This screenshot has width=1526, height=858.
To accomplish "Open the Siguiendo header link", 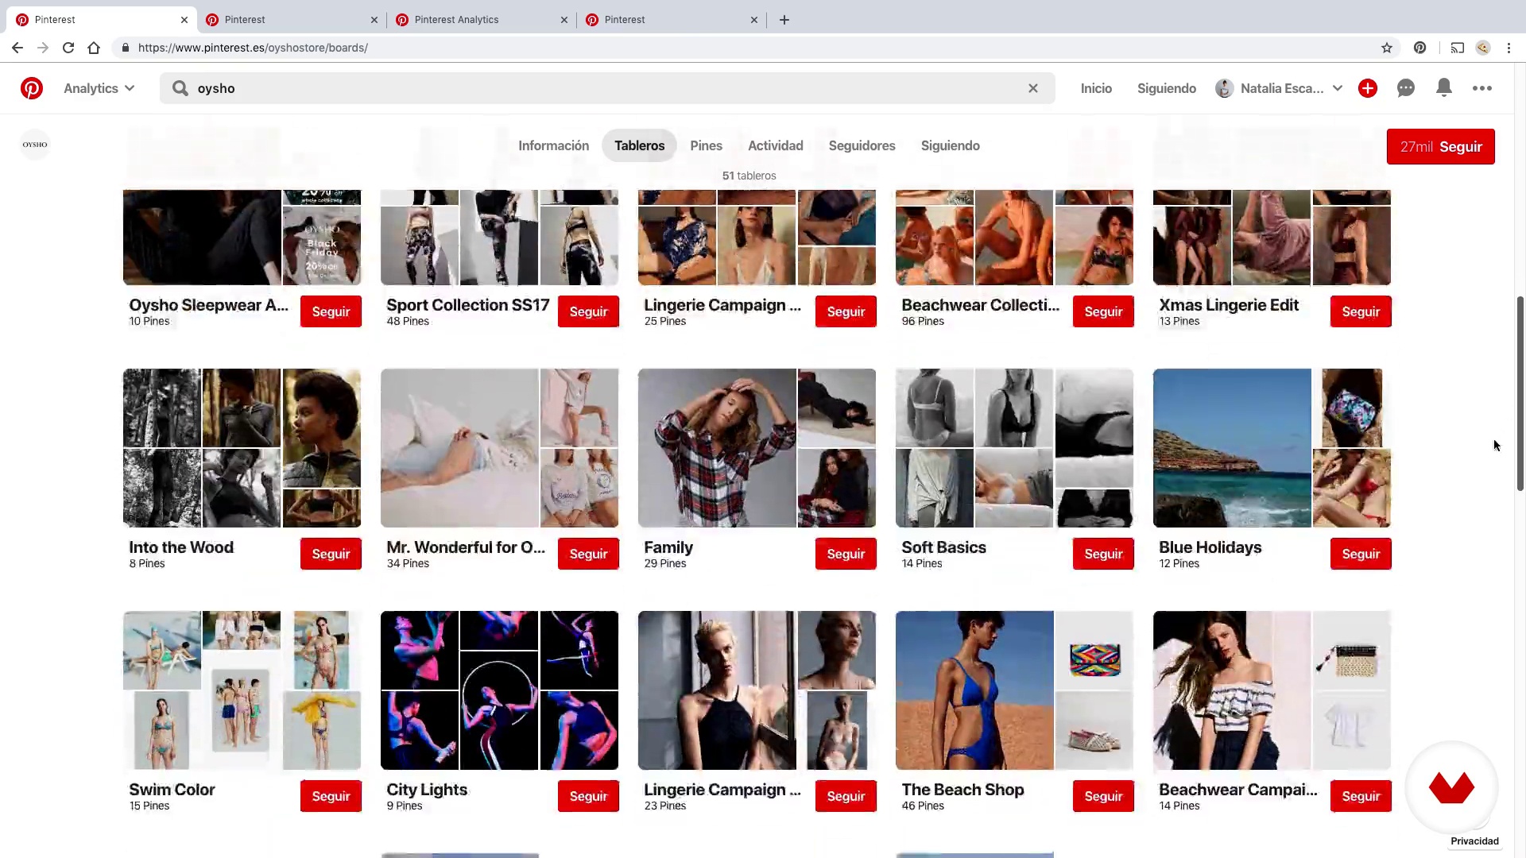I will click(x=1167, y=88).
